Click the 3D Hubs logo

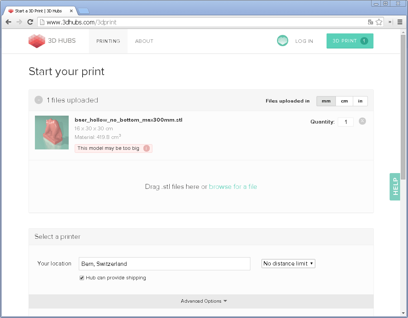click(52, 41)
